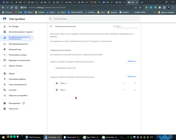Open Скачанные файлы settings section

pyautogui.click(x=17, y=79)
